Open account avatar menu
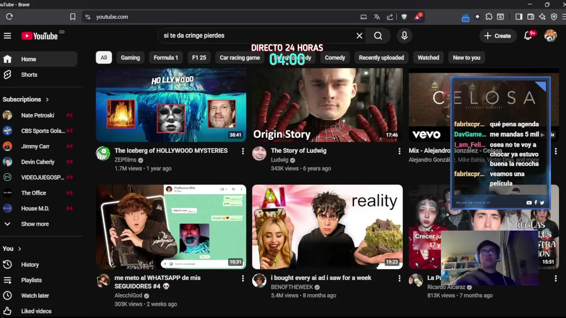566x318 pixels. click(551, 36)
